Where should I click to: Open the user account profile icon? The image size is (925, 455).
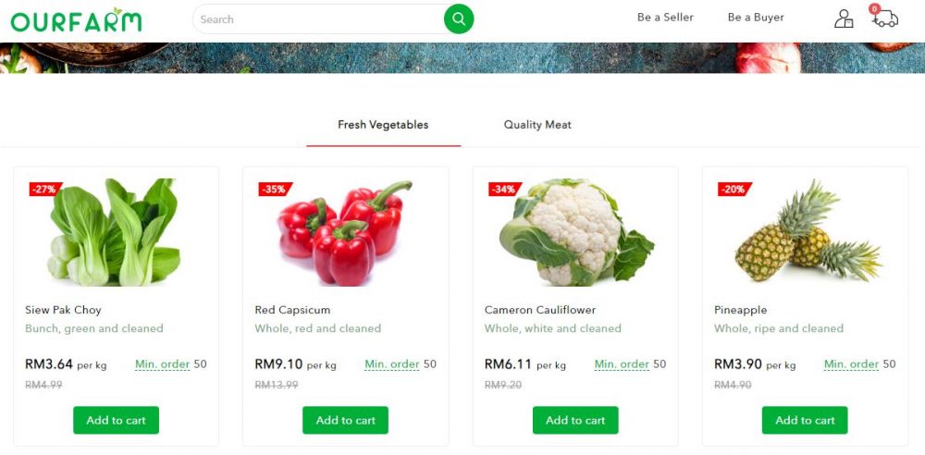click(844, 18)
